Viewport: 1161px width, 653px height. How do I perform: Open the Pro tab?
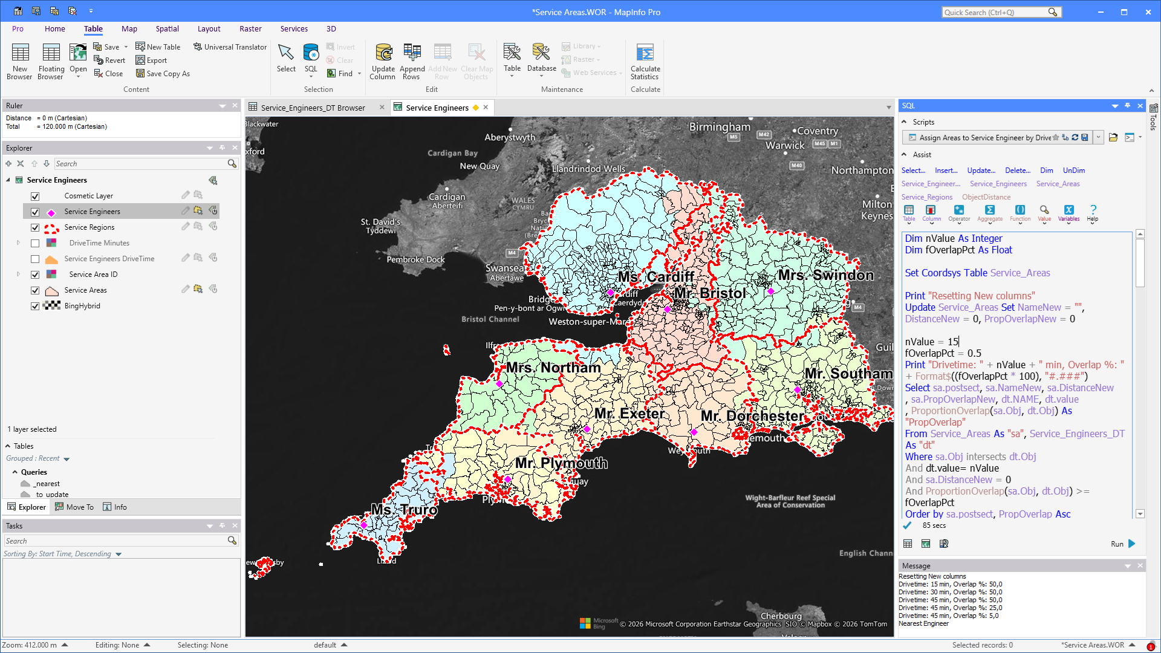[x=18, y=28]
